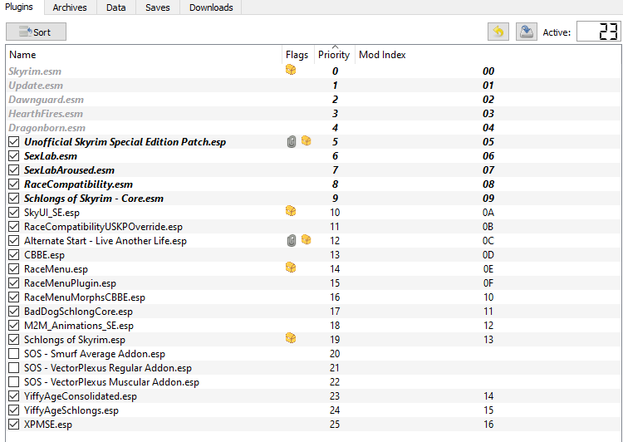Uncheck Unofficial Skyrim Special Edition Patch.esp
This screenshot has width=623, height=442.
pos(14,142)
